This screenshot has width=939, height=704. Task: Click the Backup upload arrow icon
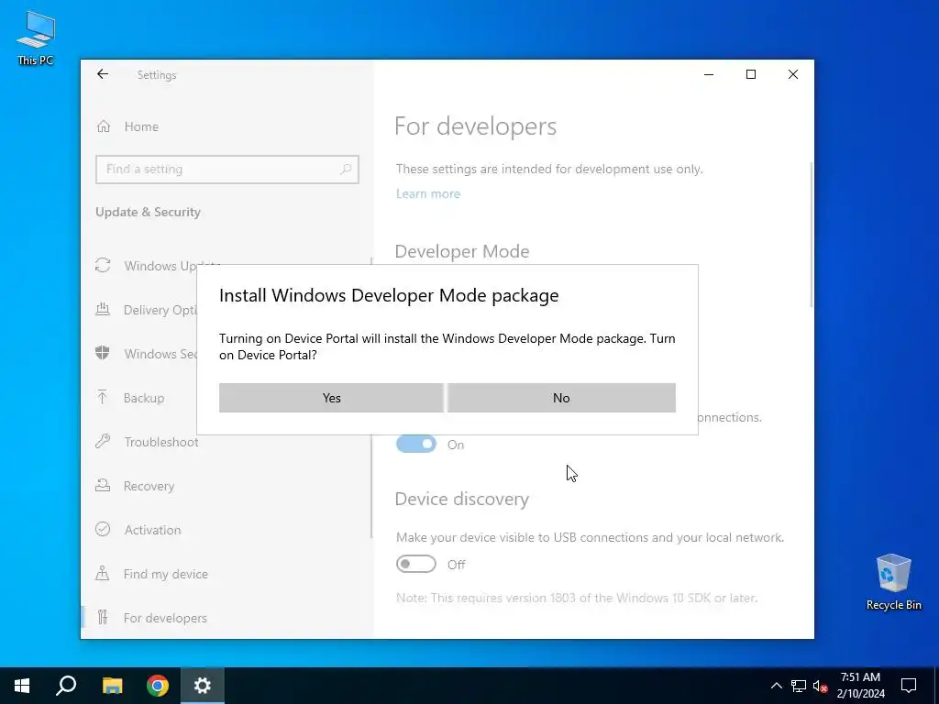pos(103,397)
